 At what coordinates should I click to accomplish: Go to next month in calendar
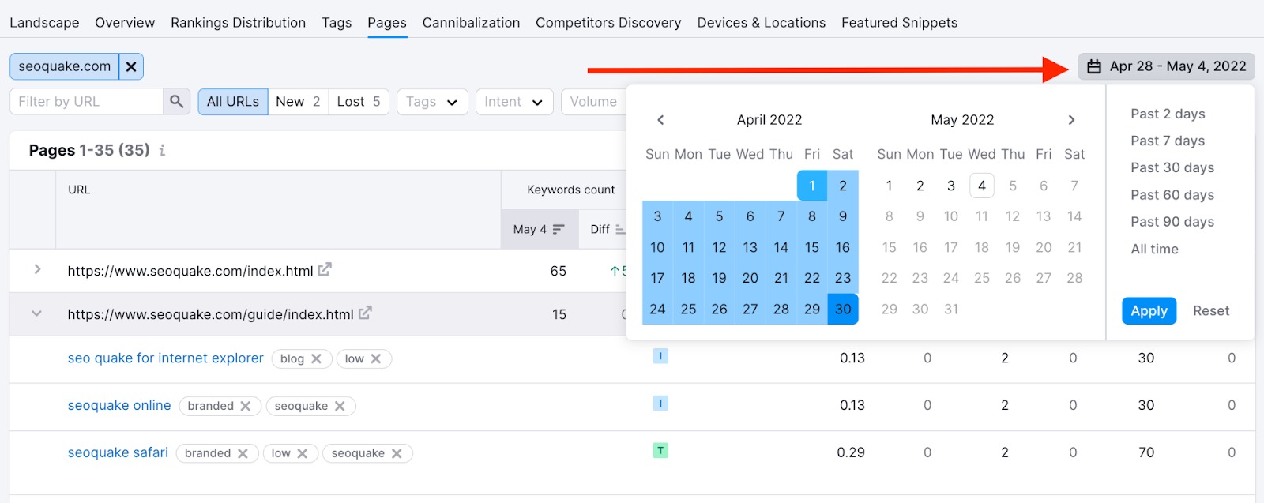point(1071,120)
